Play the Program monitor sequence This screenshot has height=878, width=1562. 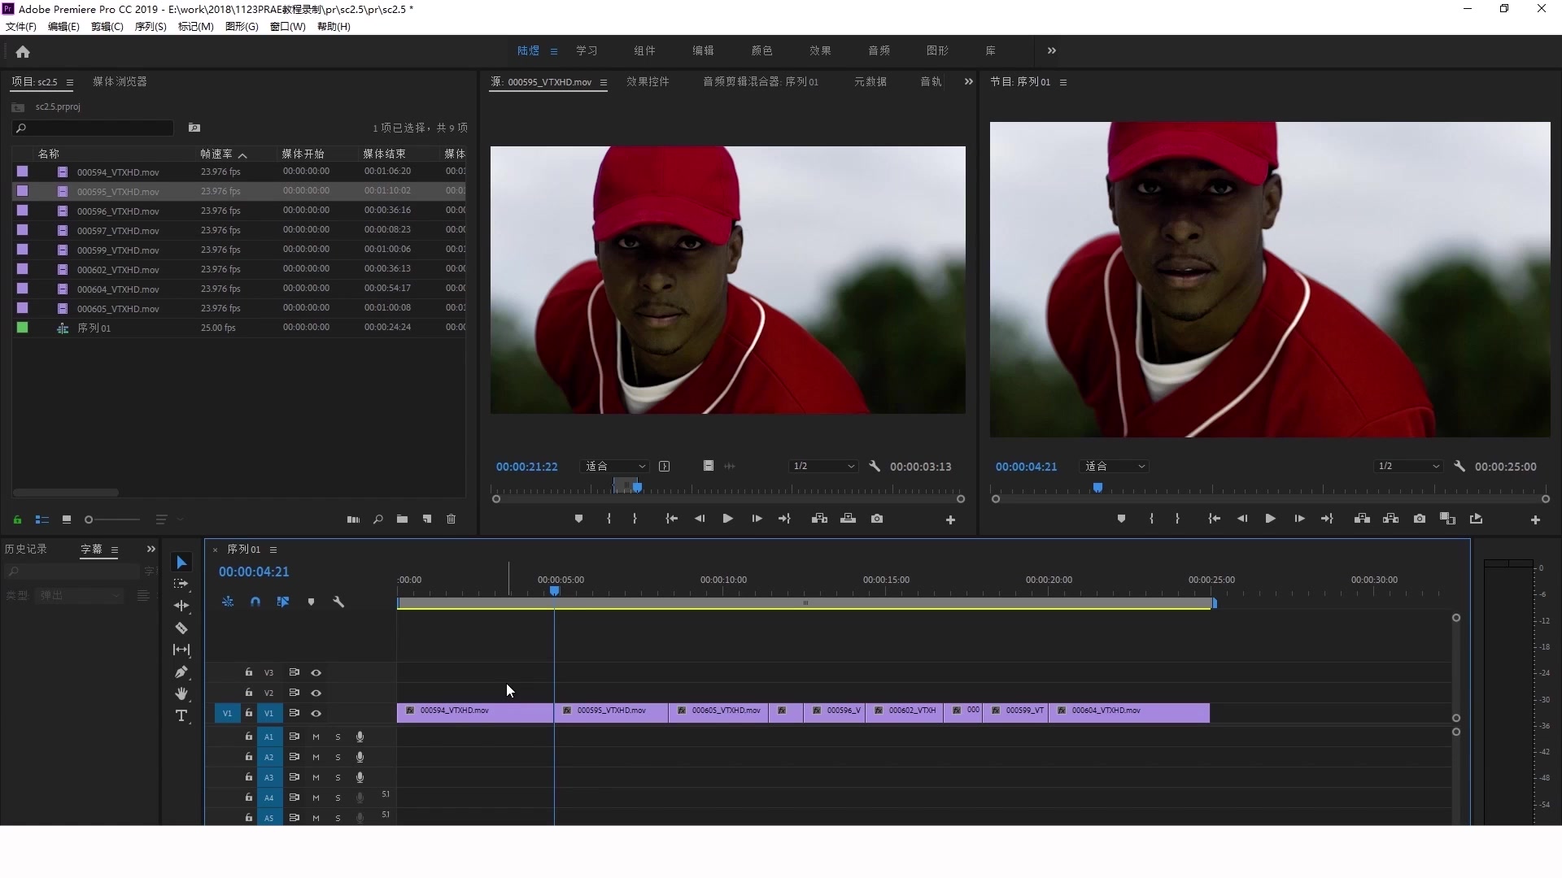point(1270,519)
